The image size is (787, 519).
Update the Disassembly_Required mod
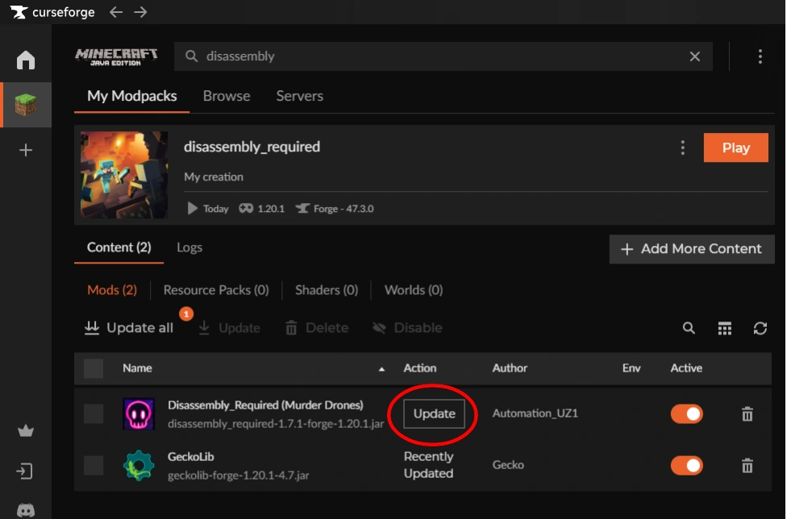click(x=434, y=413)
